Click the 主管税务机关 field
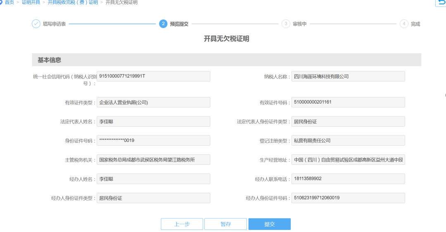This screenshot has height=232, width=446. tap(153, 160)
